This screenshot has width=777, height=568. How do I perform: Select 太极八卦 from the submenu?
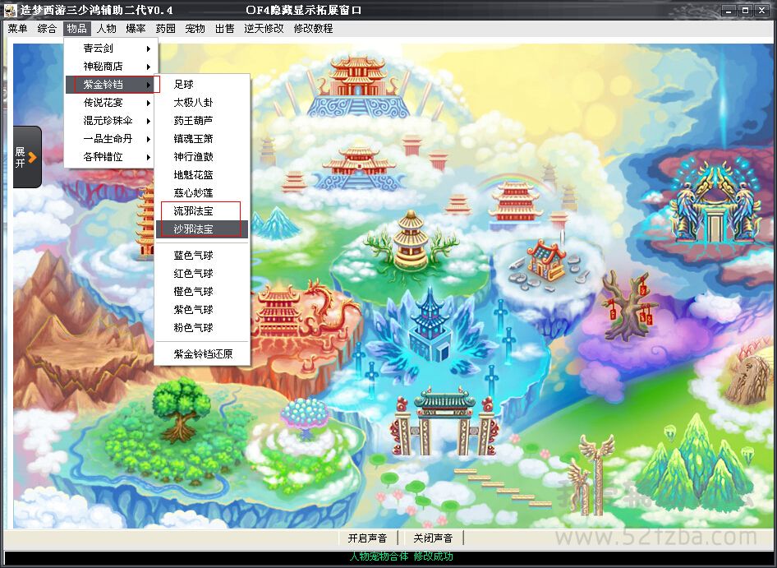pyautogui.click(x=202, y=103)
